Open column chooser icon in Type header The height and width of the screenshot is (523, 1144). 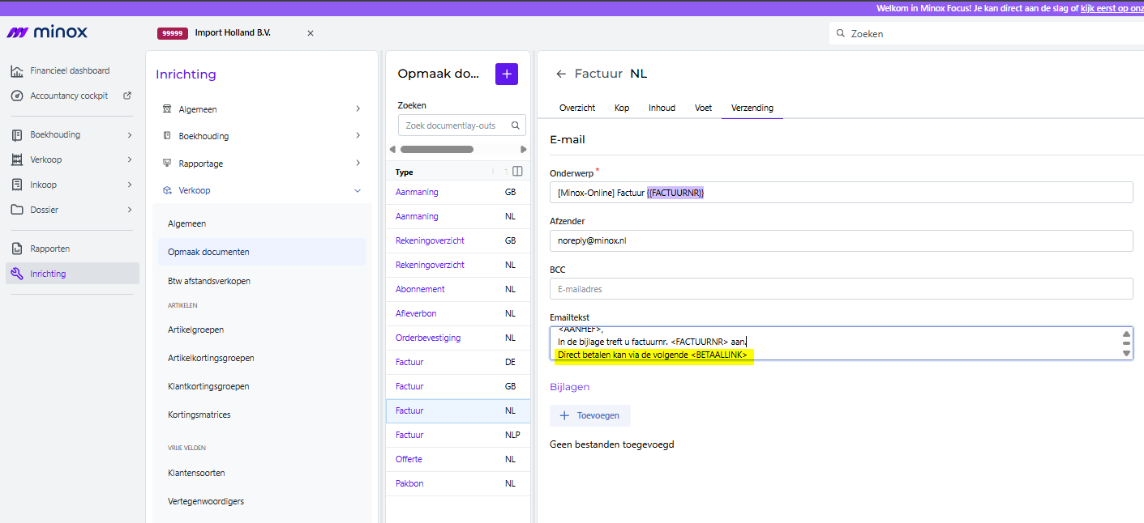click(x=517, y=172)
